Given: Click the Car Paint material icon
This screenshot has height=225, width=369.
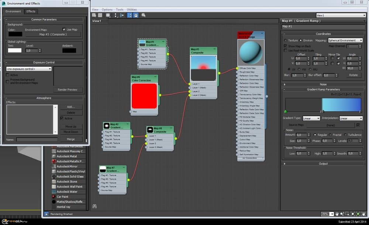Looking at the screenshot, I should coord(54,197).
